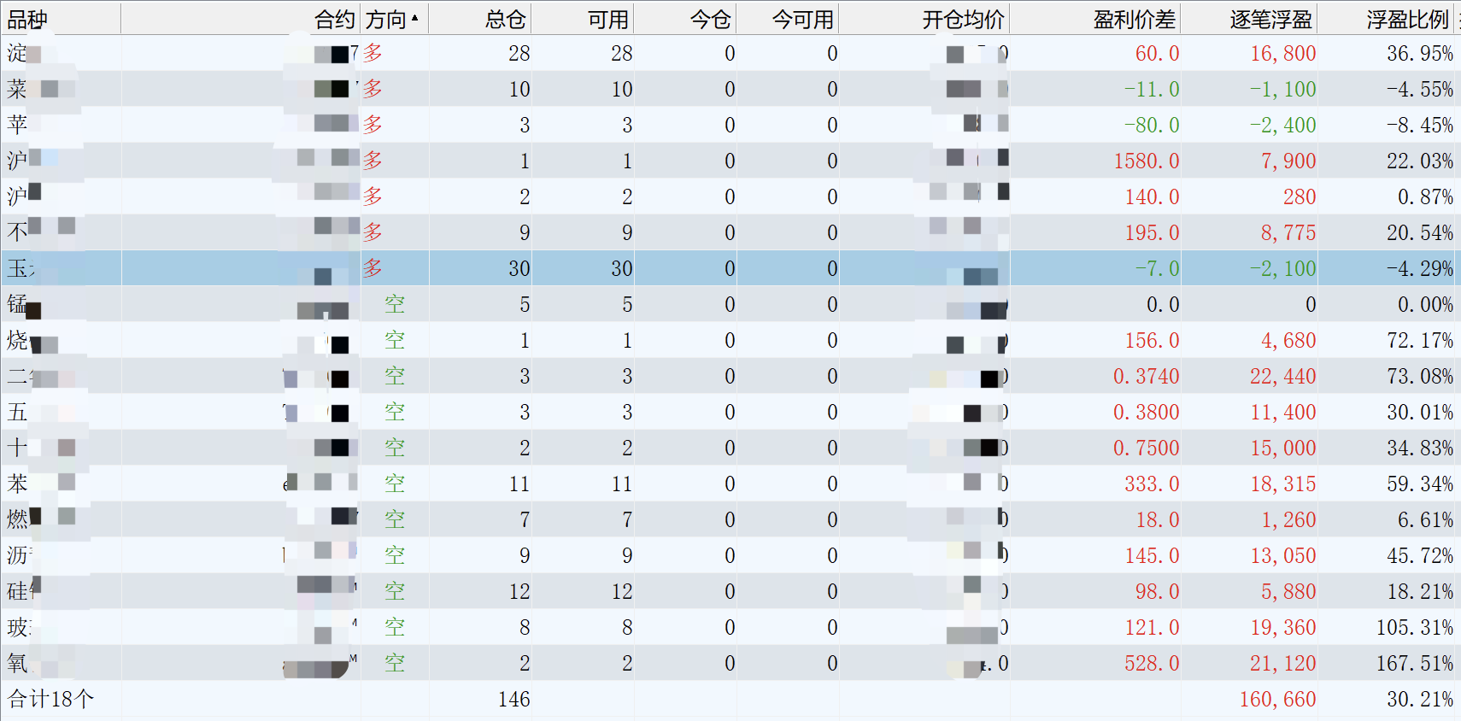Click the 开仓均价 column header
Viewport: 1461px width, 721px height.
click(962, 19)
